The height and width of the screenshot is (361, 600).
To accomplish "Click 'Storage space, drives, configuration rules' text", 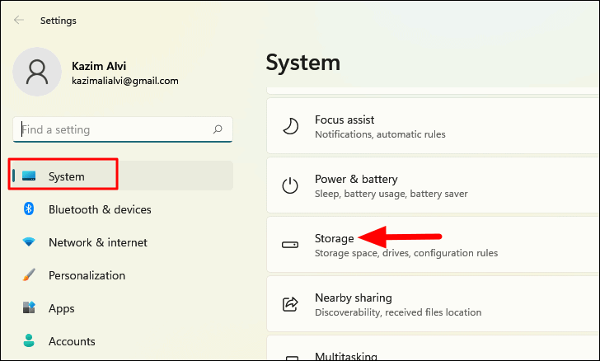I will (406, 253).
